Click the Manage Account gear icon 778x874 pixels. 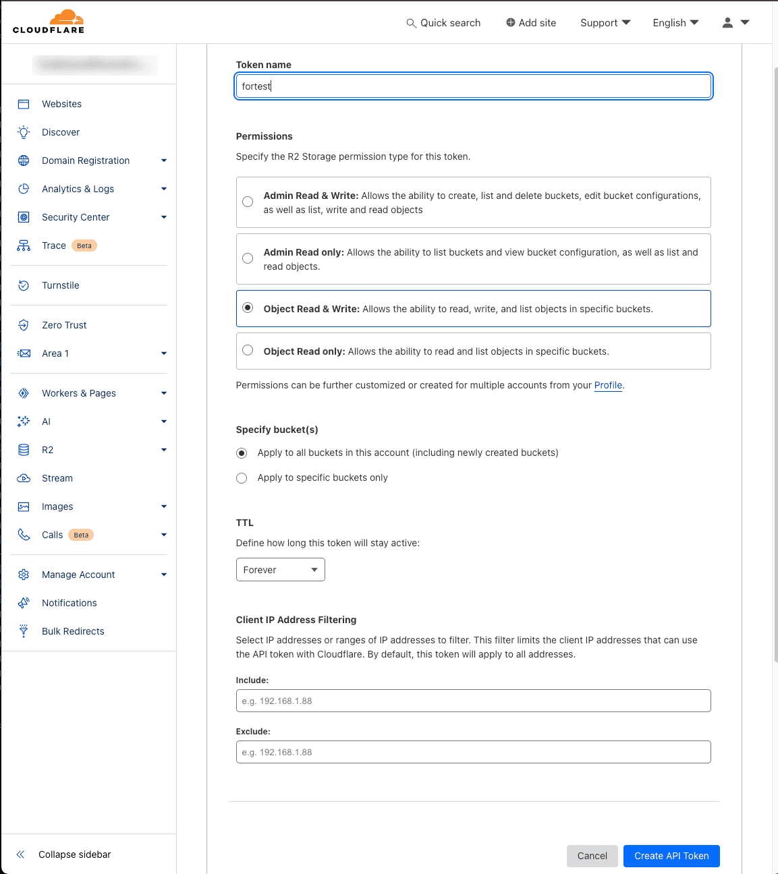[x=24, y=575]
